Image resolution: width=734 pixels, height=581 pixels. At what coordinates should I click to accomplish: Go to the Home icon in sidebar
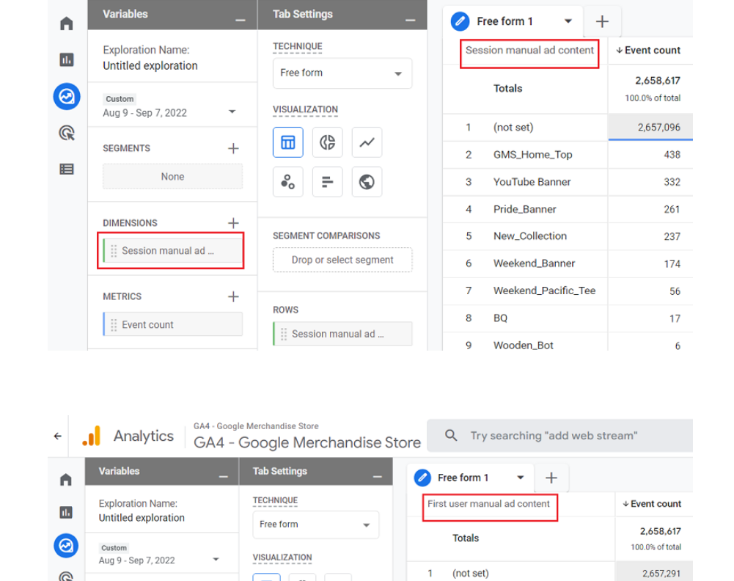[66, 23]
